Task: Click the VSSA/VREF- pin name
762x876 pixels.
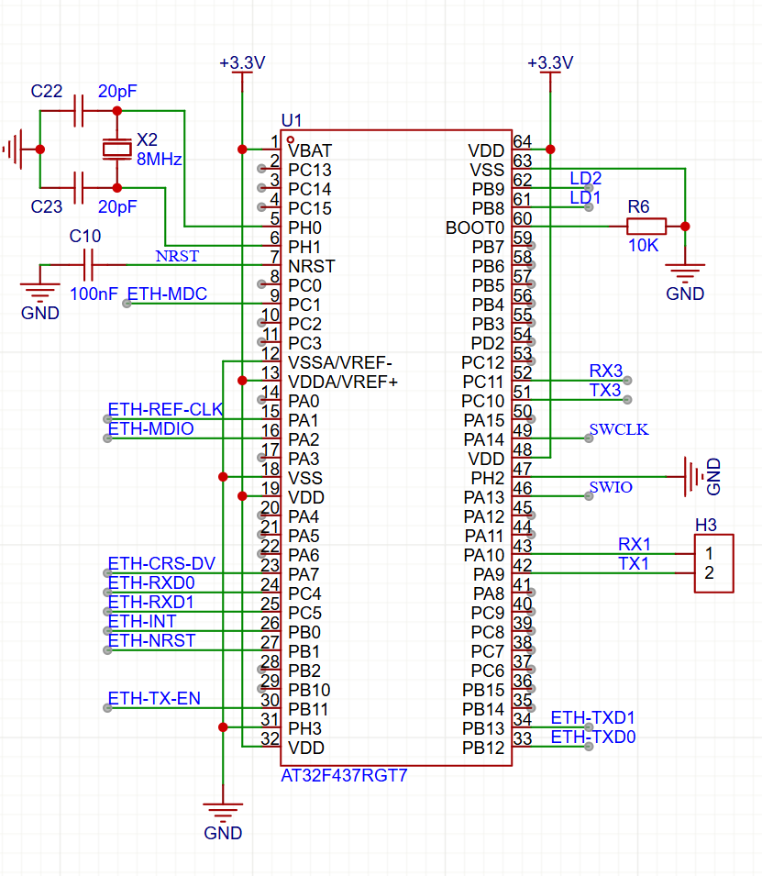Action: [340, 362]
